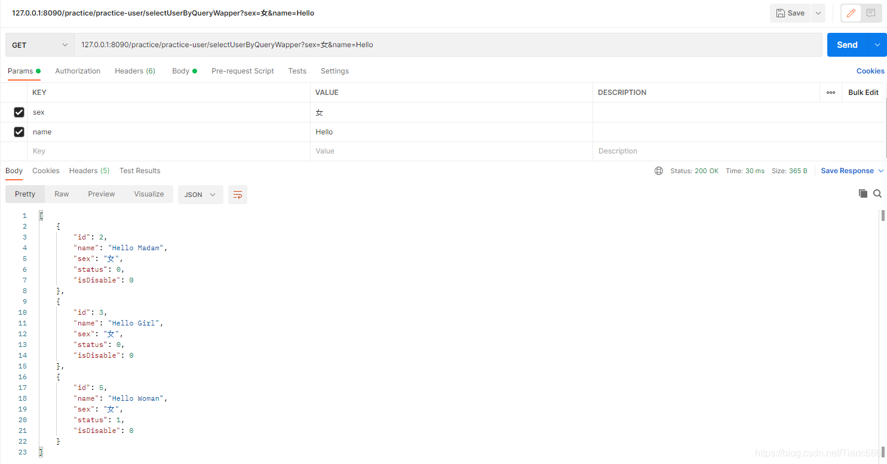The height and width of the screenshot is (464, 887).
Task: Open the GET method dropdown
Action: (x=40, y=45)
